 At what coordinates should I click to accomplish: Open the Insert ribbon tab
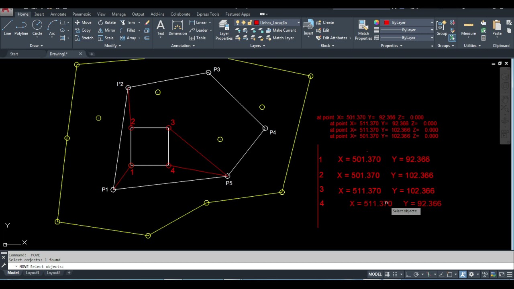pos(39,14)
